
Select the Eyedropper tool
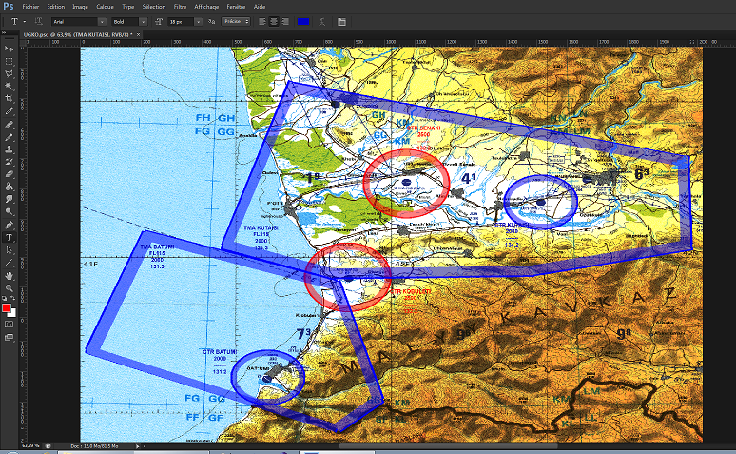9,111
